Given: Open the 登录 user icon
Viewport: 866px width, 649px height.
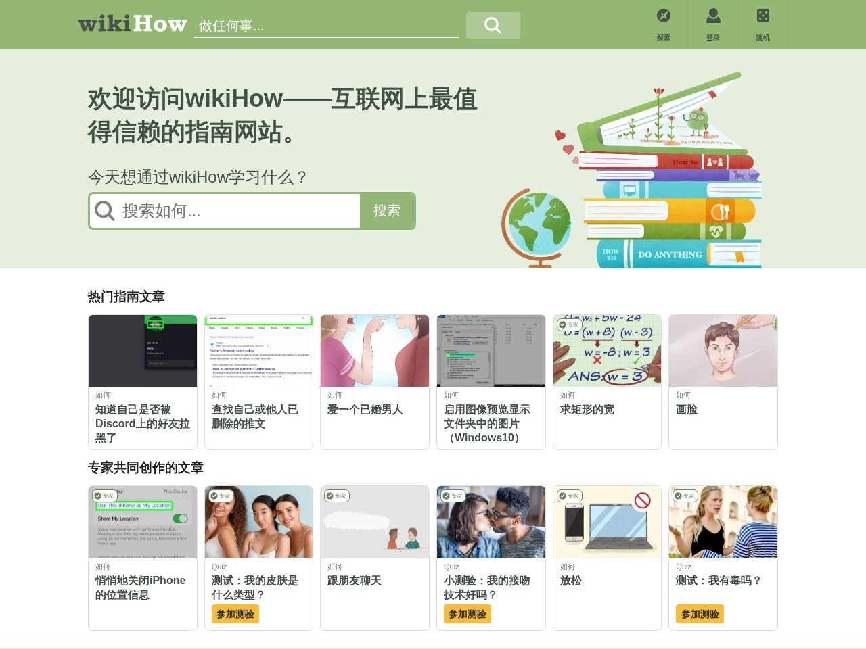Looking at the screenshot, I should pyautogui.click(x=713, y=16).
